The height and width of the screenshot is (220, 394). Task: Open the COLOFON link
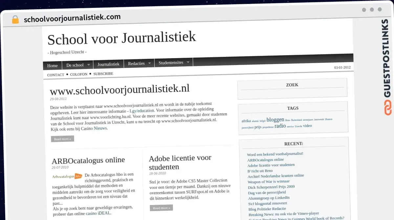(79, 74)
